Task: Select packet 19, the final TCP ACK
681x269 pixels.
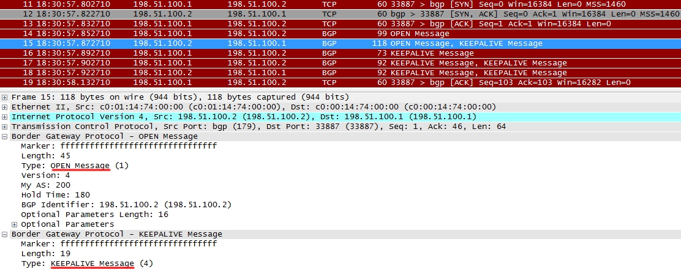Action: pyautogui.click(x=306, y=83)
